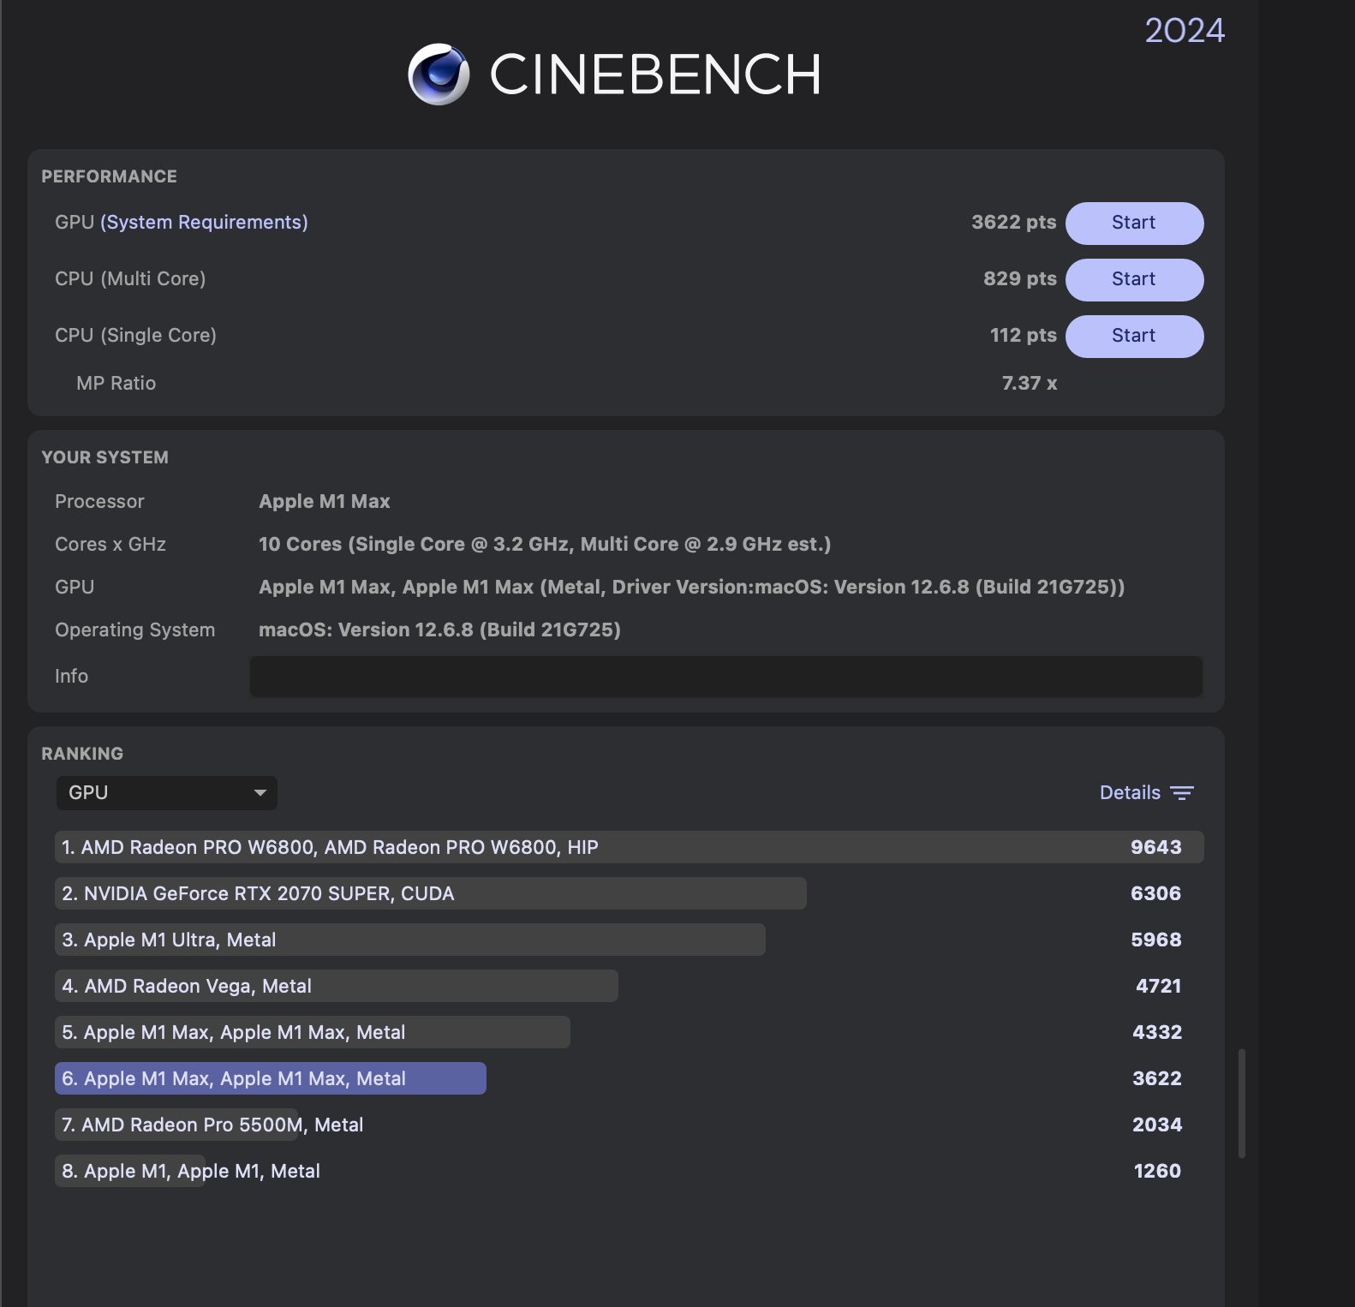1355x1307 pixels.
Task: Click the RANKING section heading
Action: click(x=82, y=754)
